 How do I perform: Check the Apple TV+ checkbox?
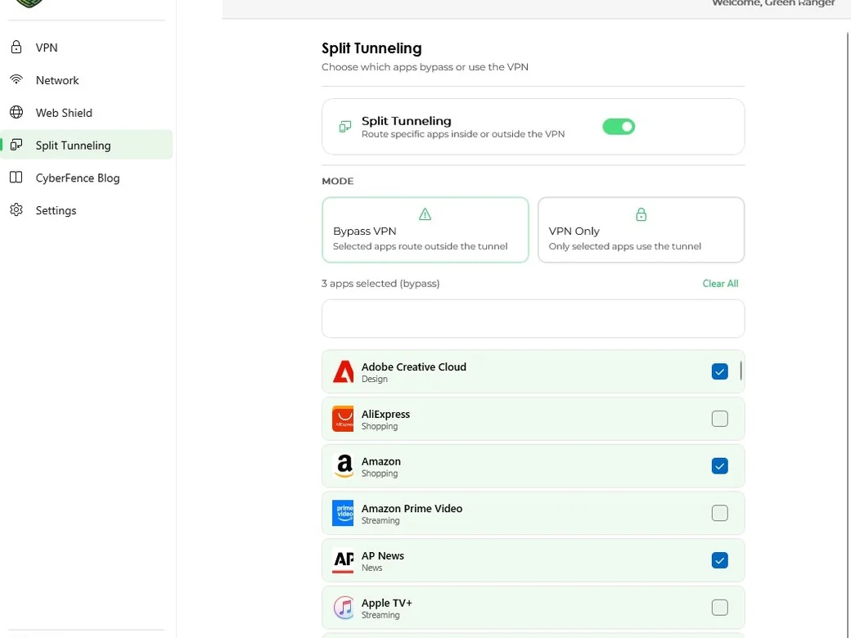click(x=719, y=608)
